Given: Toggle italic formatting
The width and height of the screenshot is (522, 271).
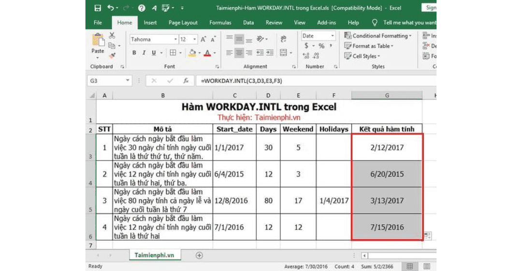Looking at the screenshot, I should coord(144,53).
